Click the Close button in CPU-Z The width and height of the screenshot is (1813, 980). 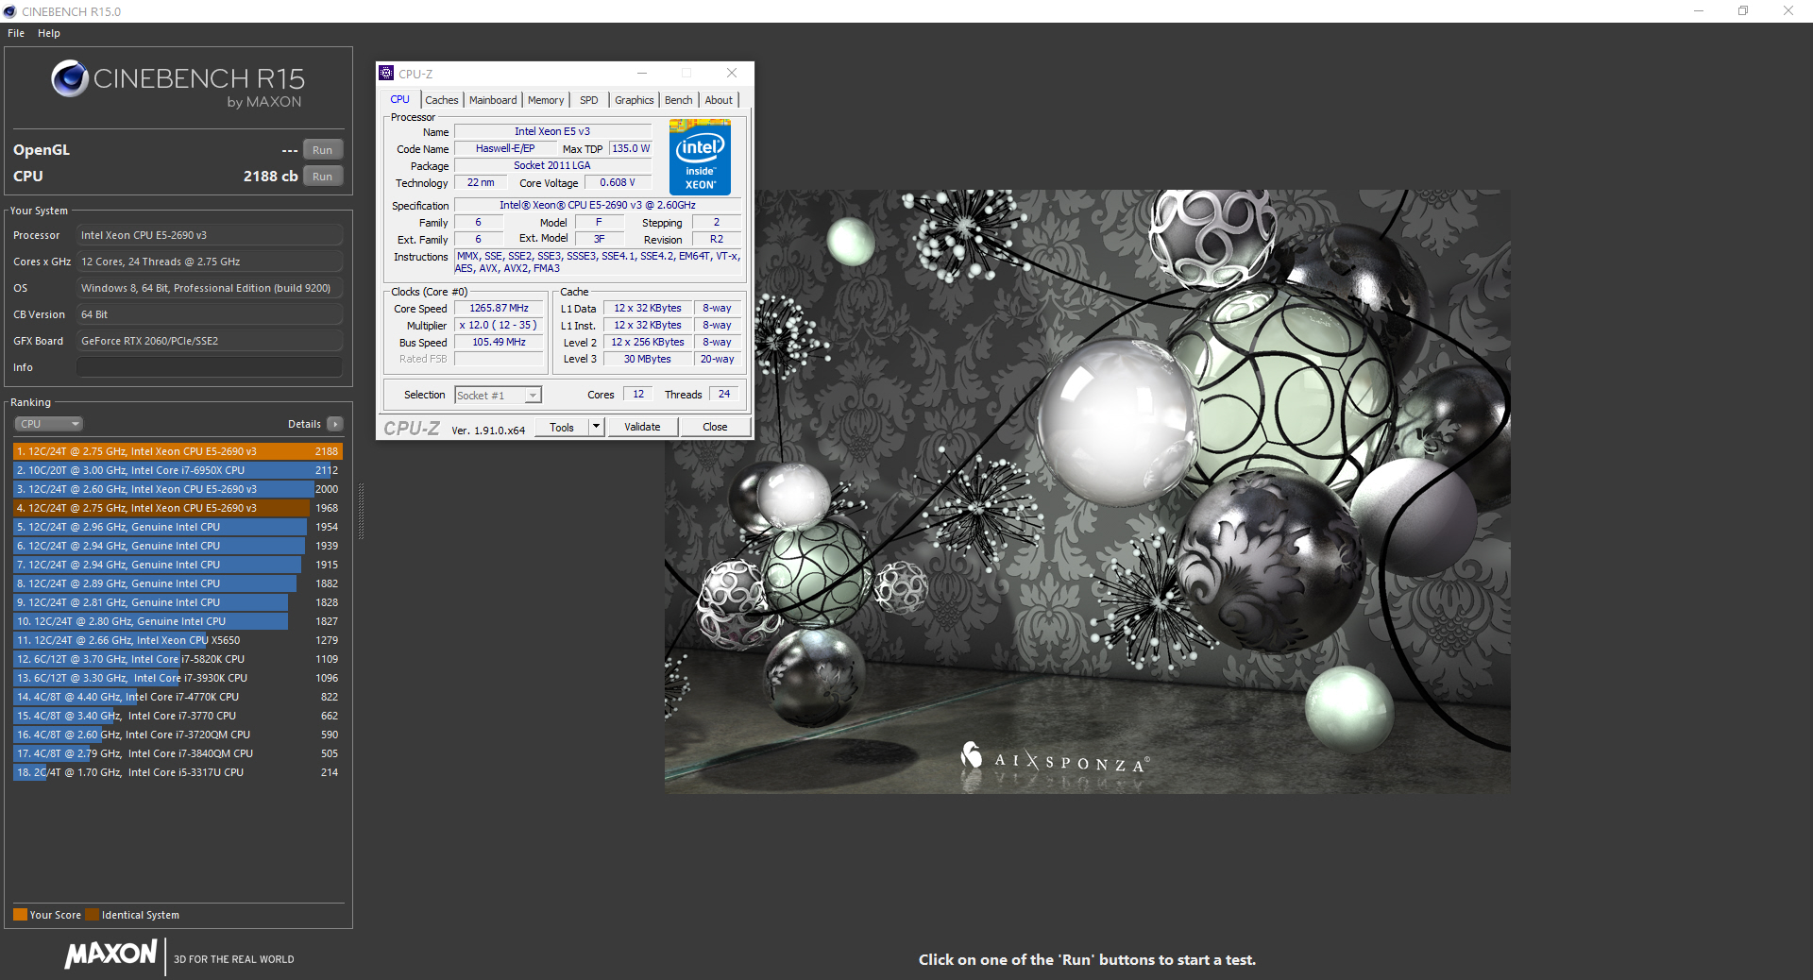coord(715,427)
